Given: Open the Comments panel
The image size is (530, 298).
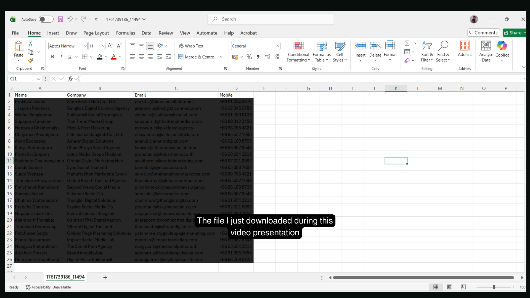Looking at the screenshot, I should coord(483,33).
